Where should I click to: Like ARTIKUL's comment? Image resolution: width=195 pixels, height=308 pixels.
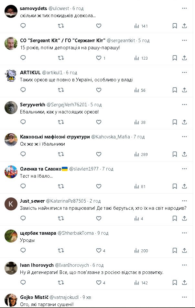pyautogui.click(x=99, y=90)
